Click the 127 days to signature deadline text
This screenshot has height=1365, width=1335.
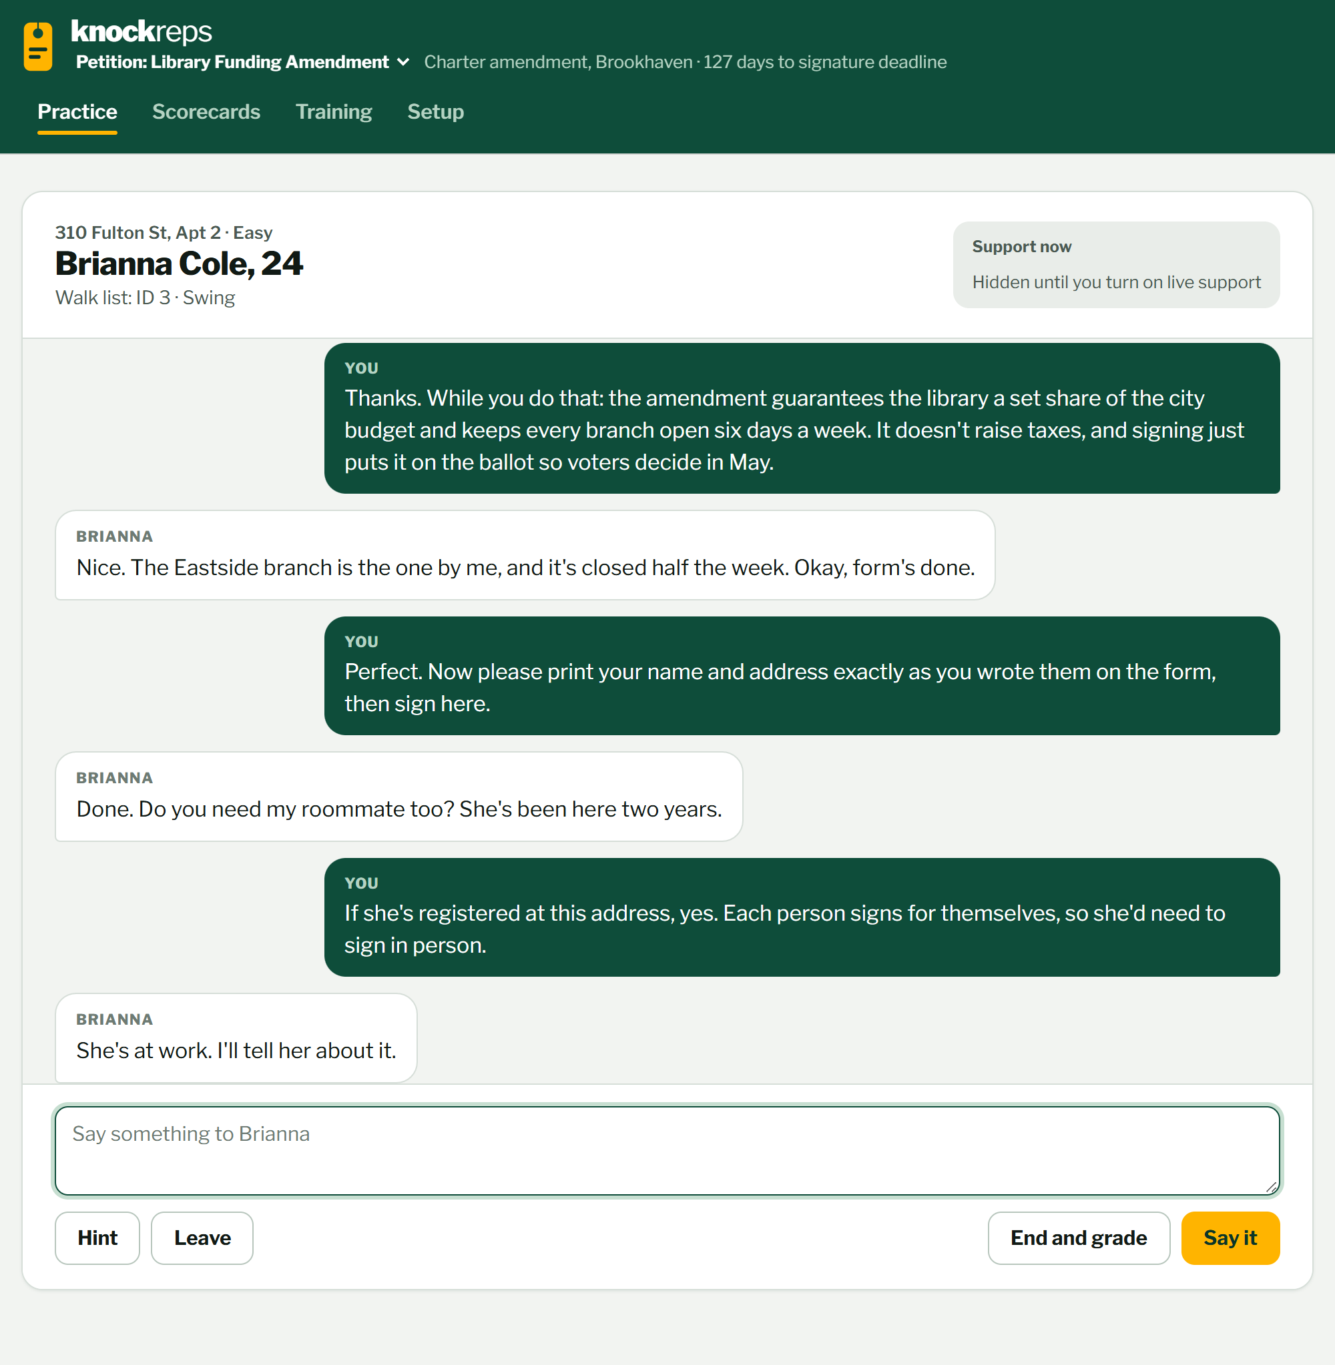coord(824,61)
